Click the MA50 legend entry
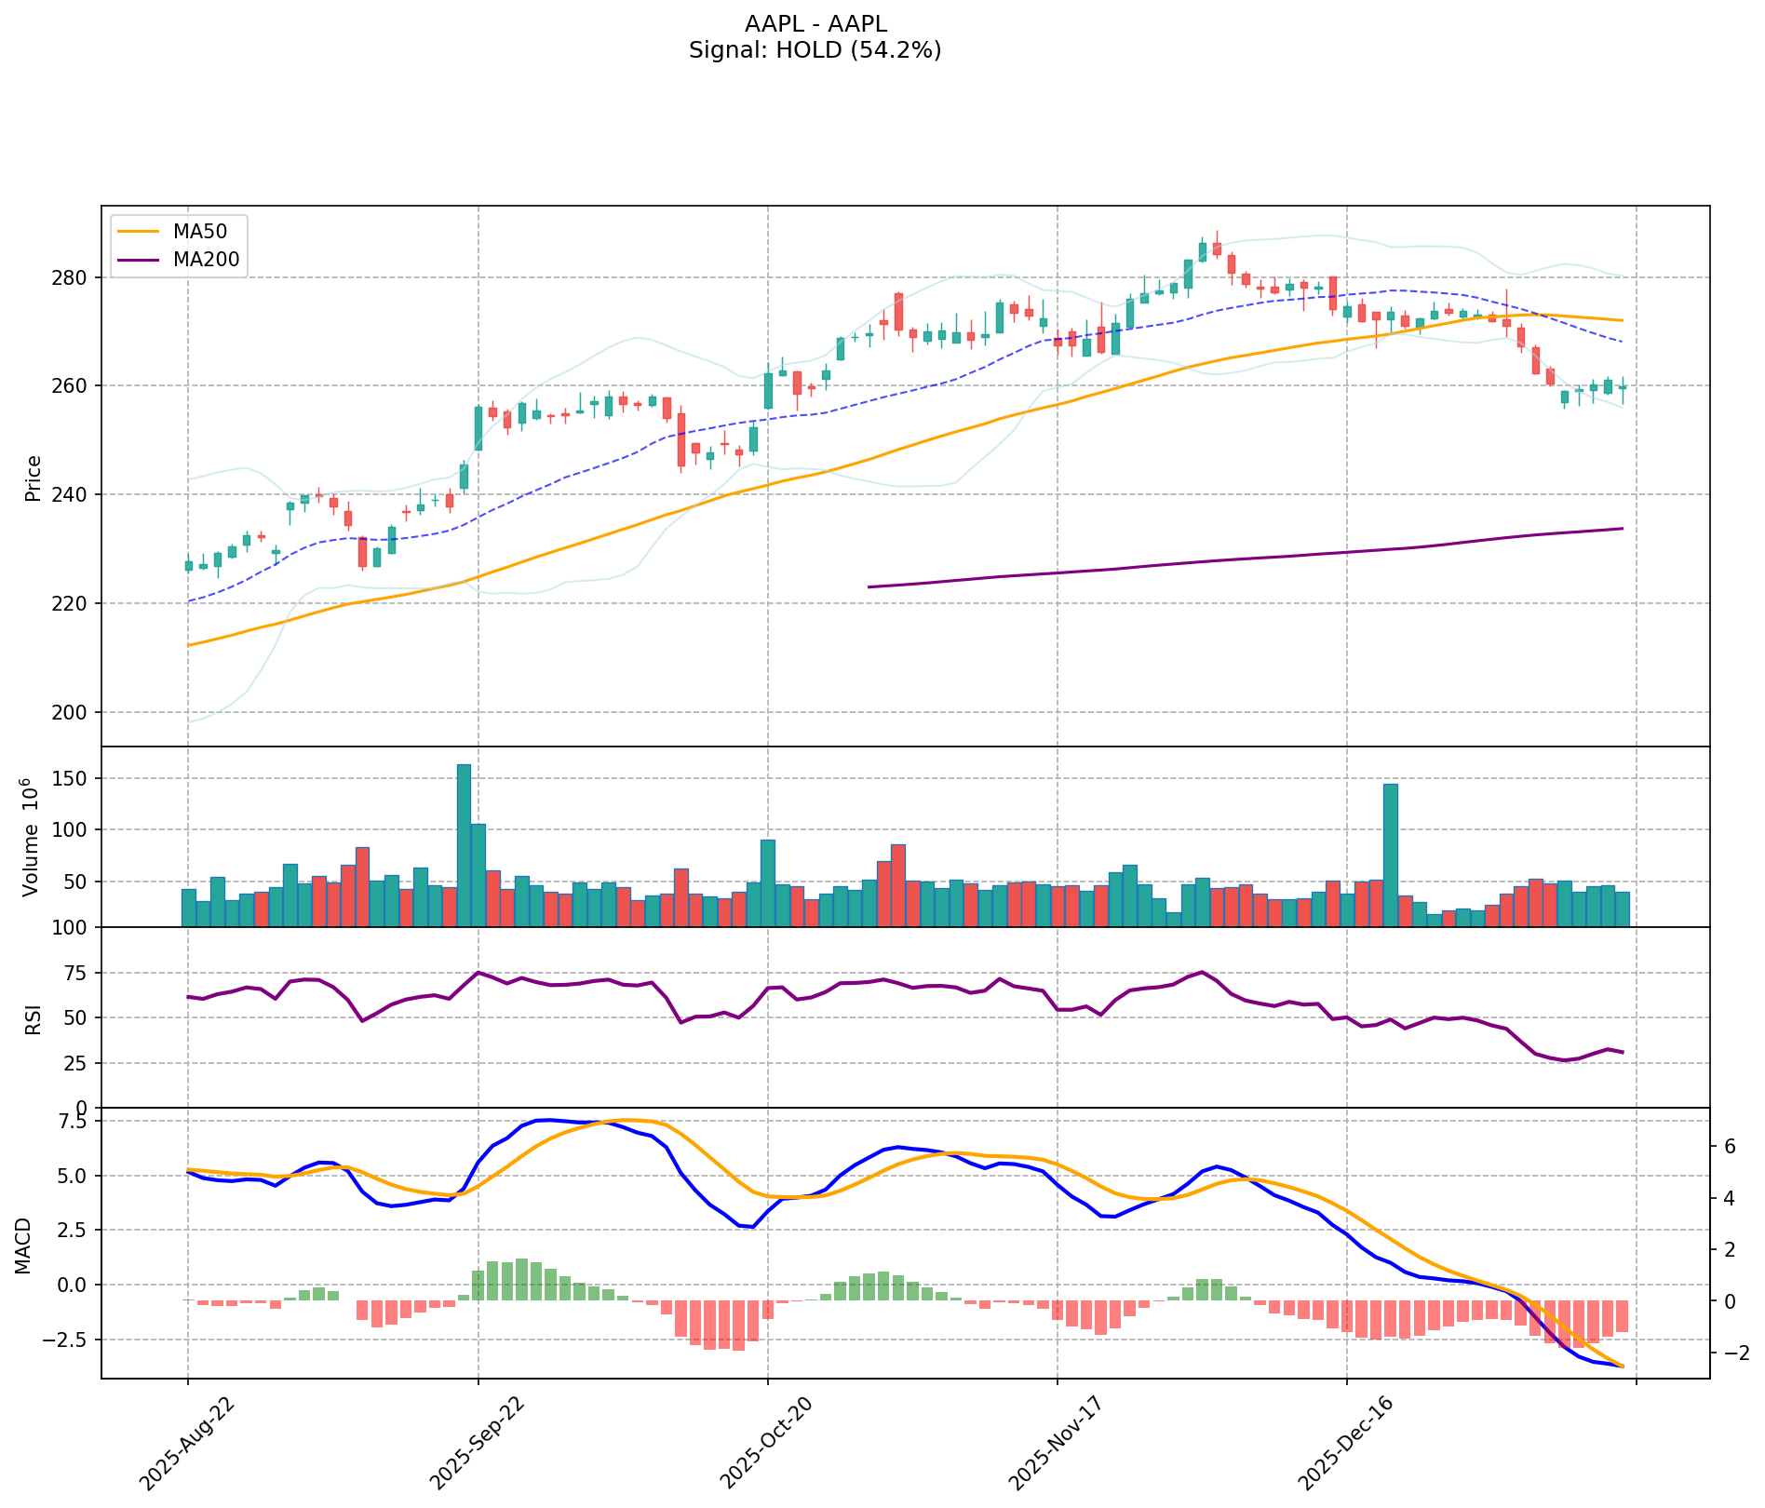The image size is (1765, 1508). 198,230
